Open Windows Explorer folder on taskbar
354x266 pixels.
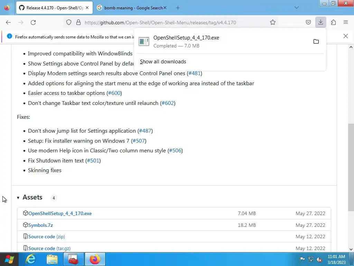[52, 259]
